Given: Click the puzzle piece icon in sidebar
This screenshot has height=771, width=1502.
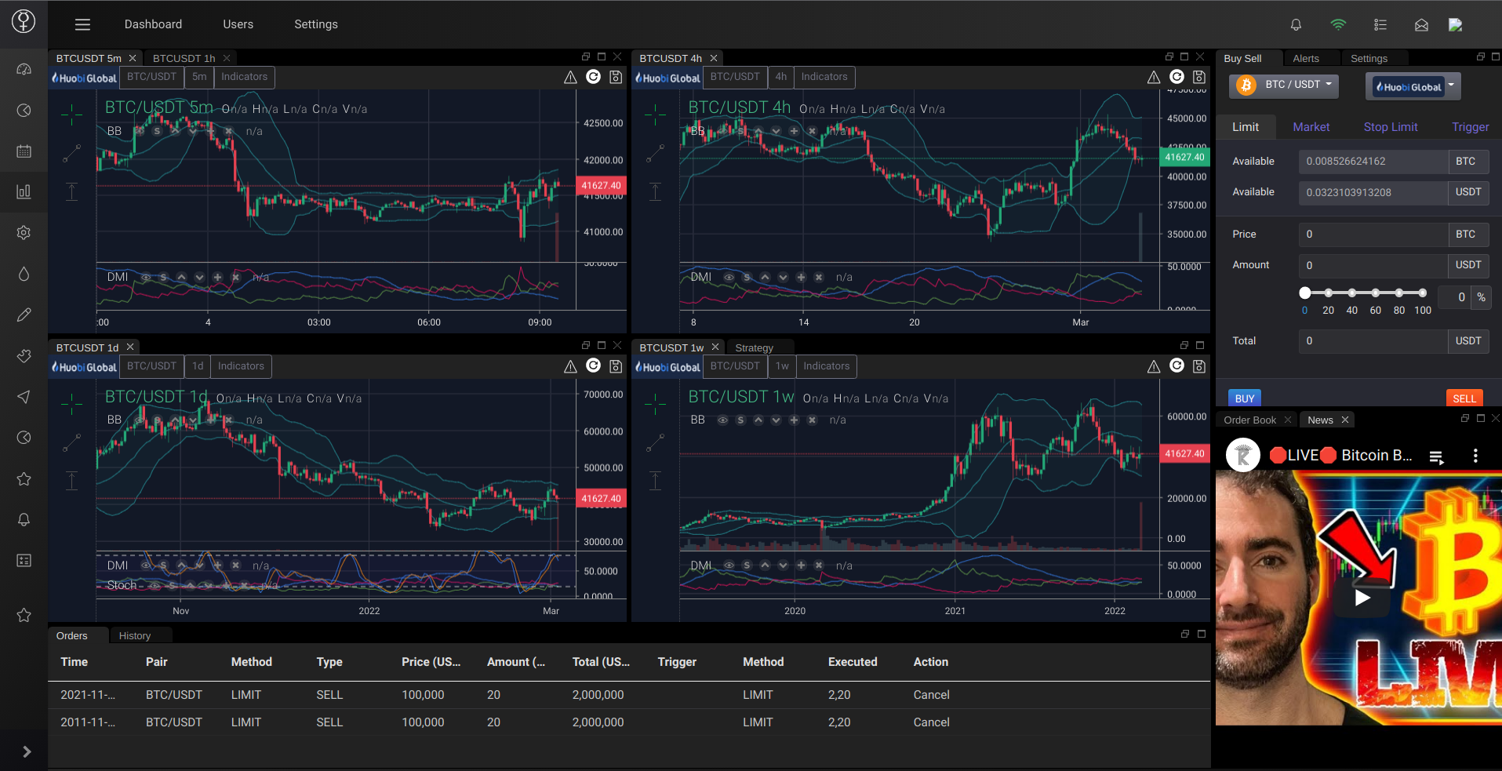Looking at the screenshot, I should (x=24, y=355).
